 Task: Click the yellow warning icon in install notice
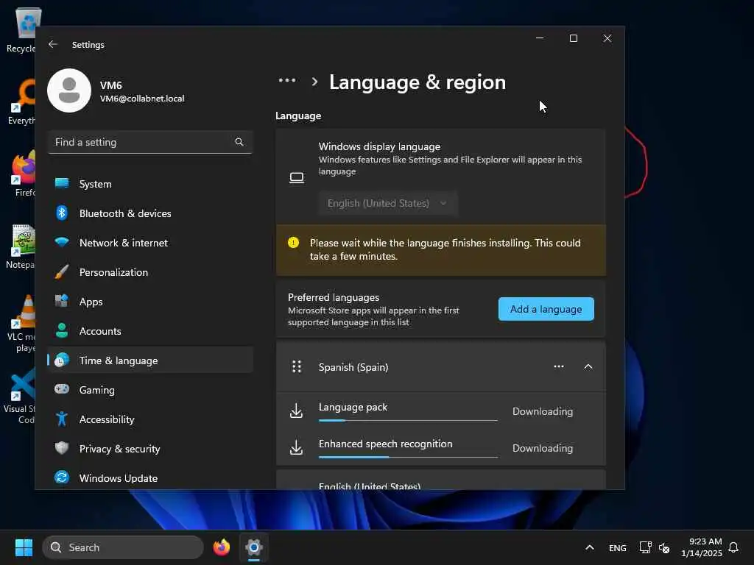point(293,243)
